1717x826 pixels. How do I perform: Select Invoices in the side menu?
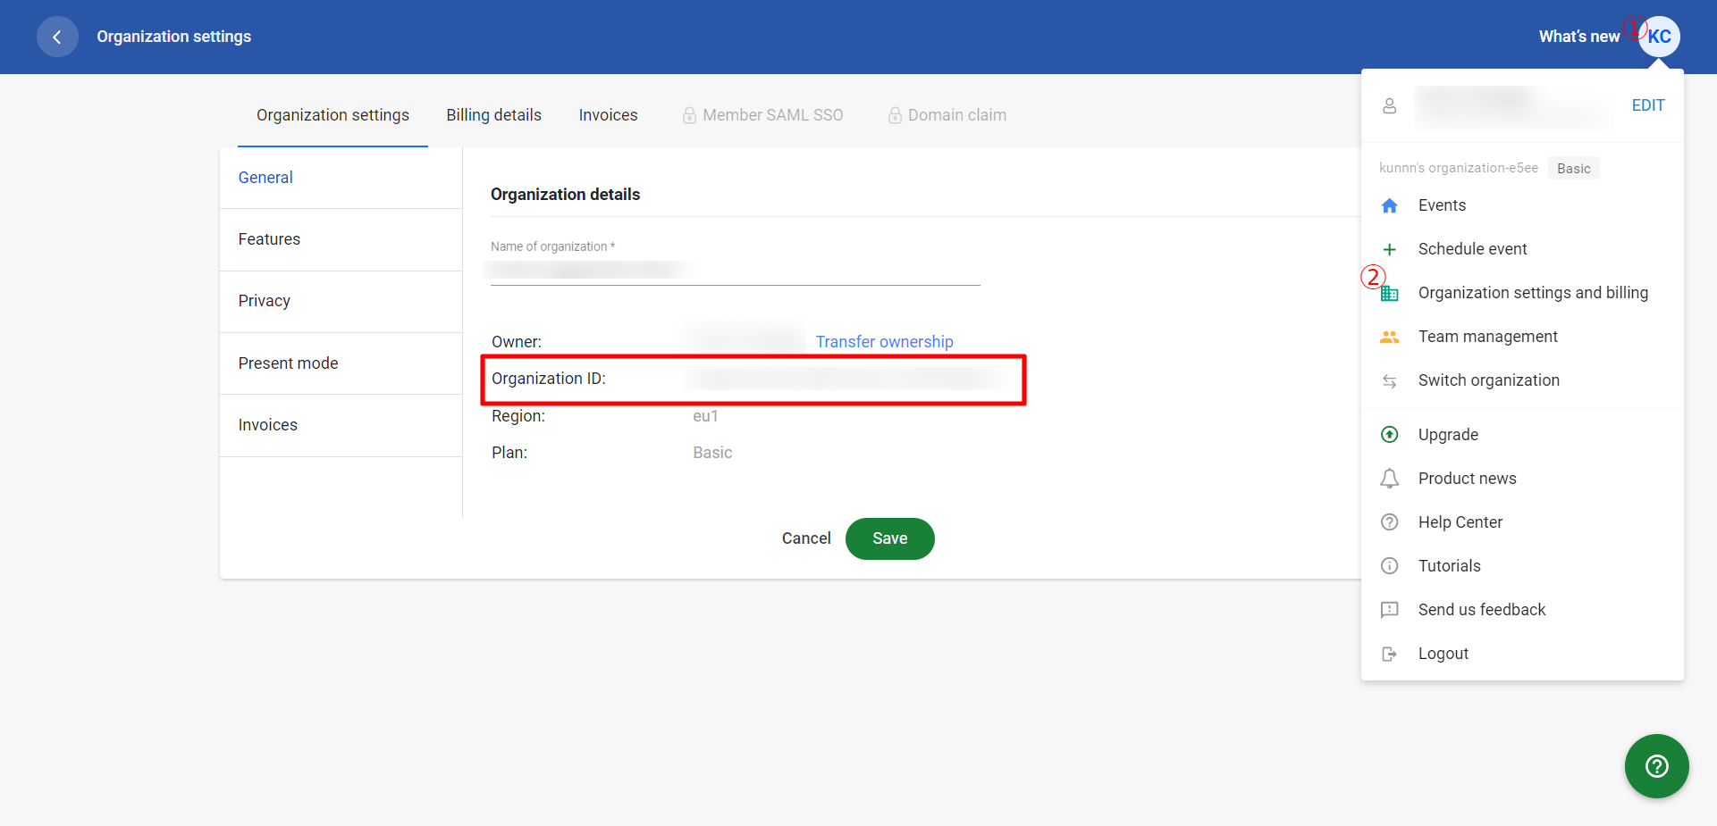(341, 425)
